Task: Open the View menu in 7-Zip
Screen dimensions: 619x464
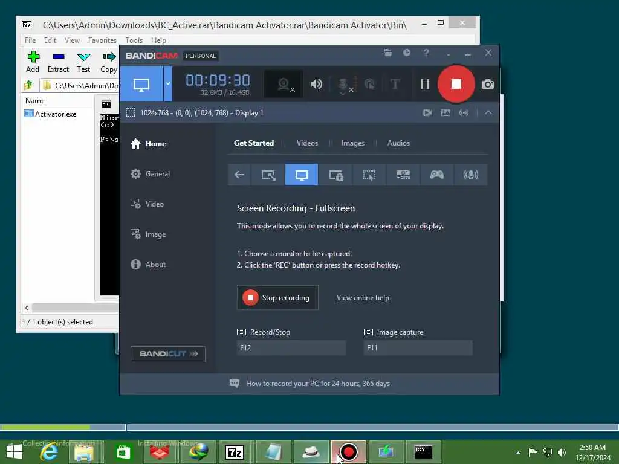Action: [73, 40]
